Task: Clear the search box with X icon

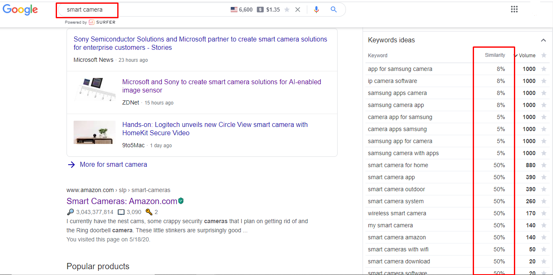Action: (298, 10)
